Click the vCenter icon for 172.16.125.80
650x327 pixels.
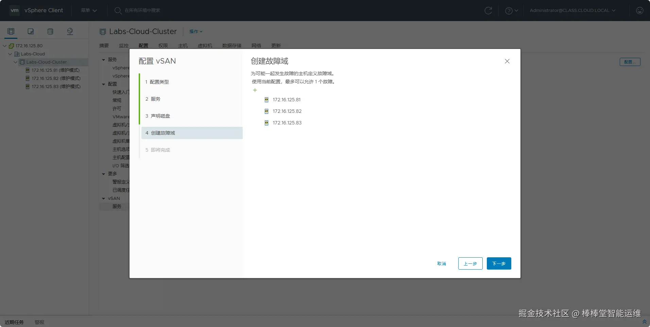tap(11, 46)
